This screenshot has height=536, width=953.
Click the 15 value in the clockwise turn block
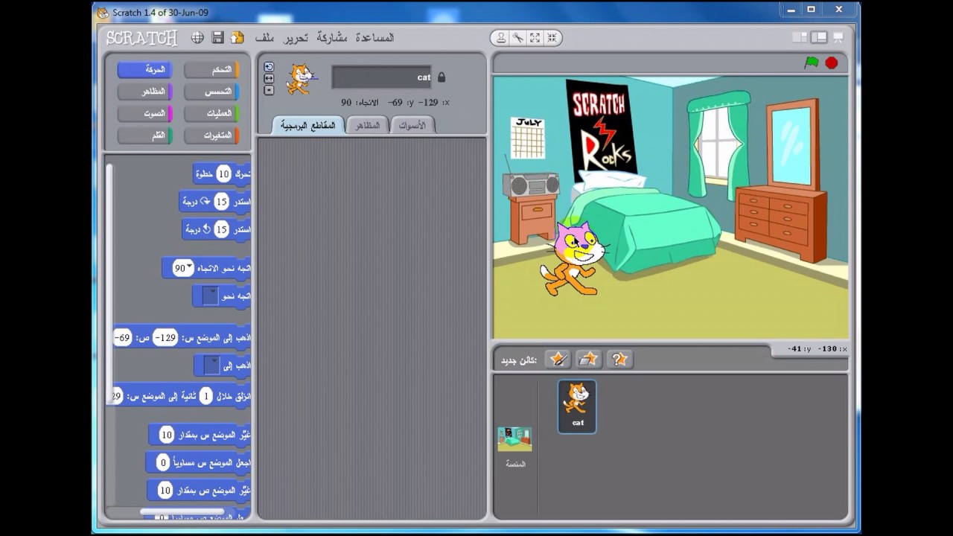(x=221, y=202)
